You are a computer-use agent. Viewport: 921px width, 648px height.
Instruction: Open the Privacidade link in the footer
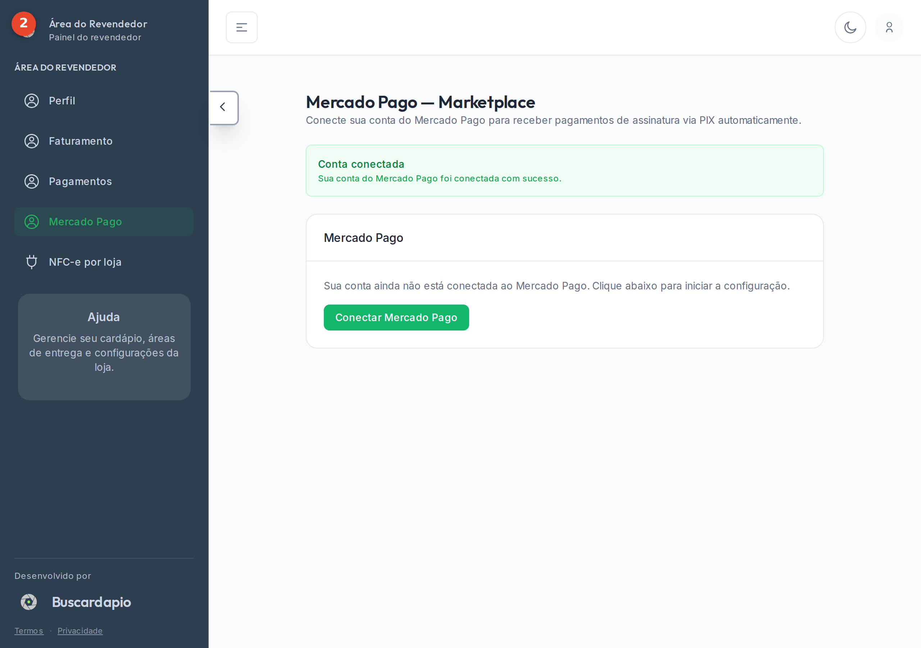click(x=80, y=631)
